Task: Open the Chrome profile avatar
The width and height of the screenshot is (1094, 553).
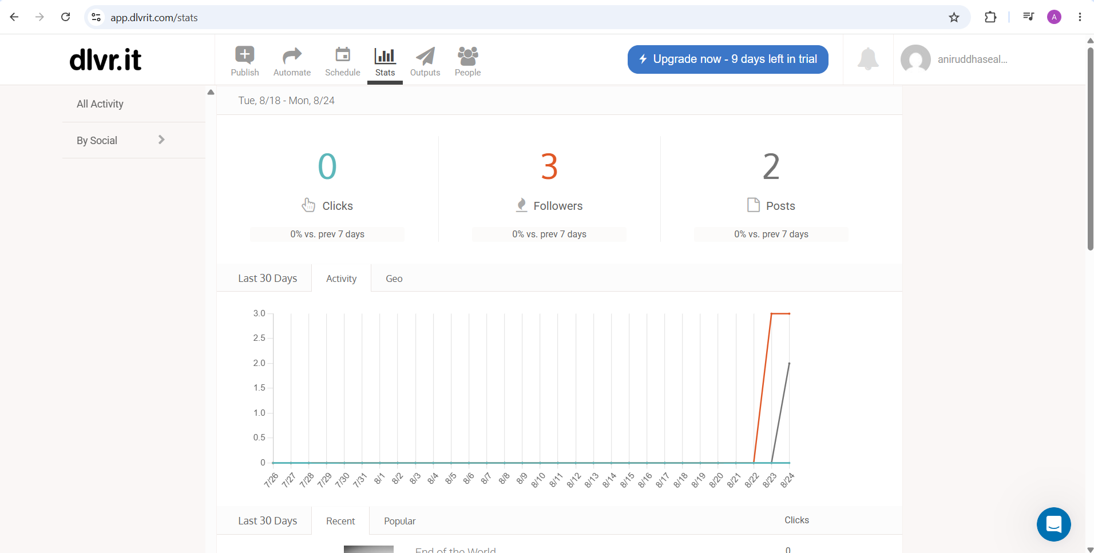Action: point(1054,17)
